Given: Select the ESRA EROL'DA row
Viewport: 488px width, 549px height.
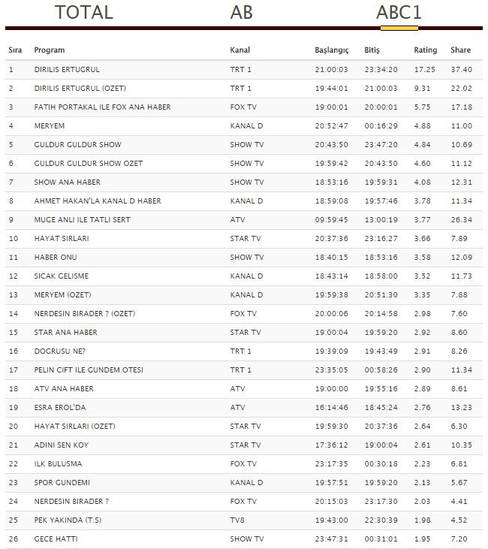Looking at the screenshot, I should pos(61,408).
